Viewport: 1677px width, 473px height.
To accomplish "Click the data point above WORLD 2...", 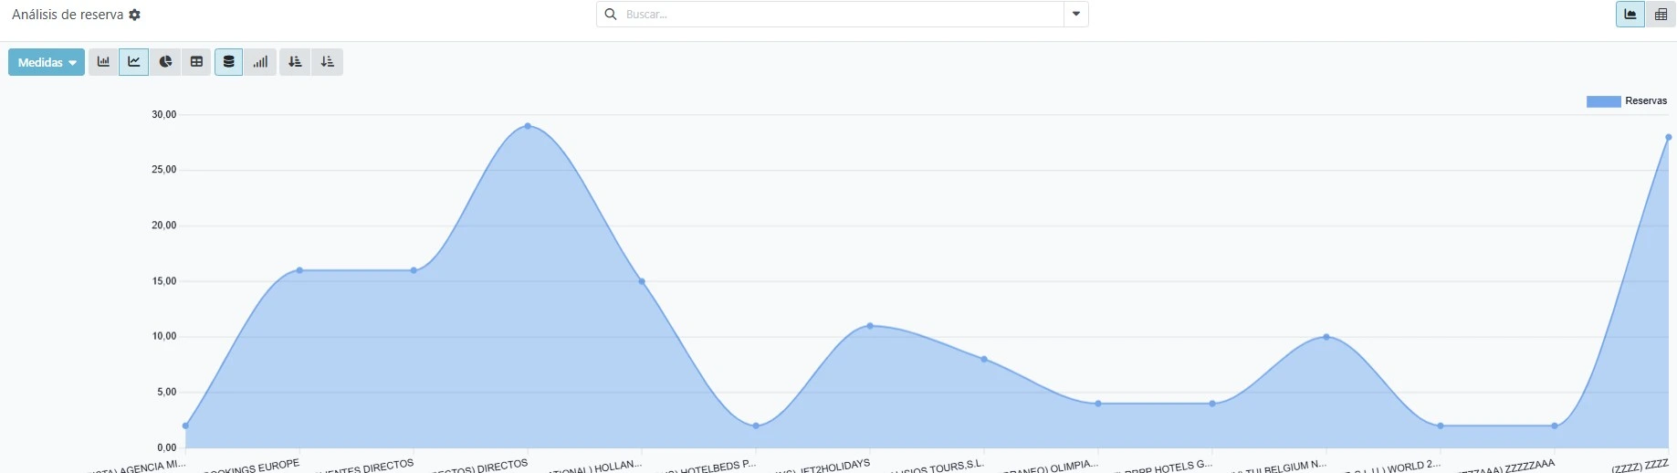I will (x=1441, y=426).
